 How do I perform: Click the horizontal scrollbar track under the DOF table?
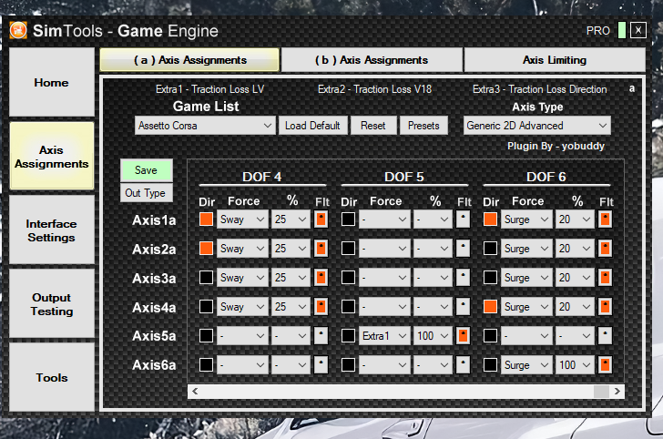click(392, 391)
